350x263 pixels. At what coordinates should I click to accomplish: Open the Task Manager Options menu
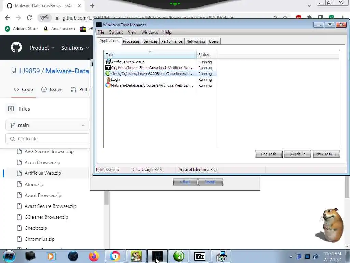tap(116, 32)
